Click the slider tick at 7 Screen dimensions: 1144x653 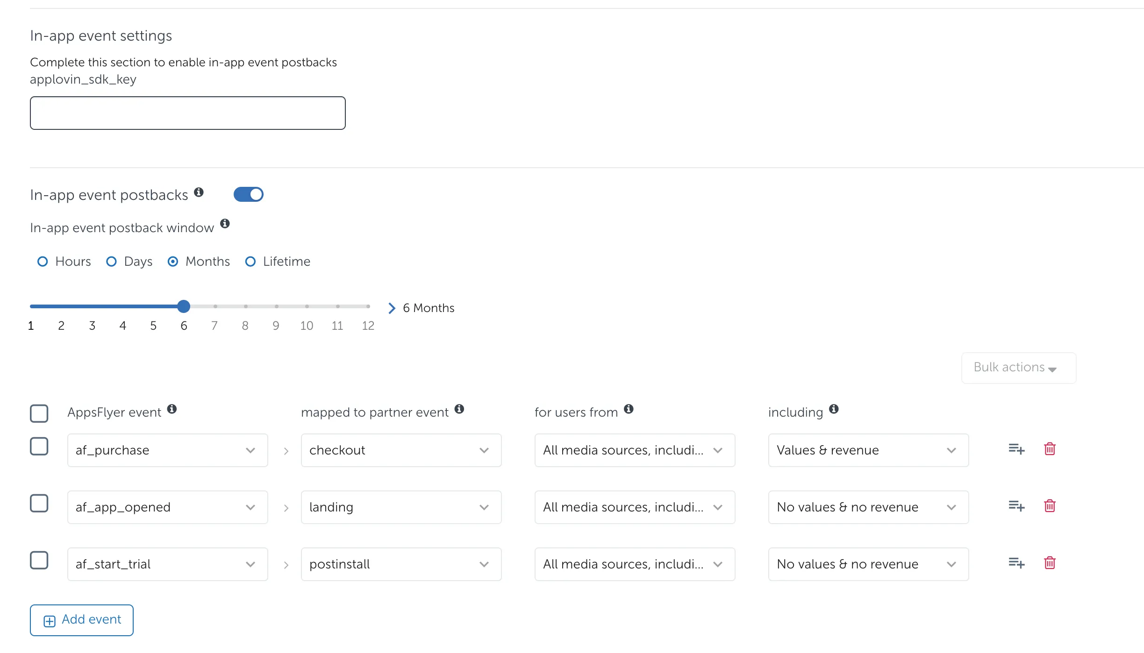(x=215, y=306)
